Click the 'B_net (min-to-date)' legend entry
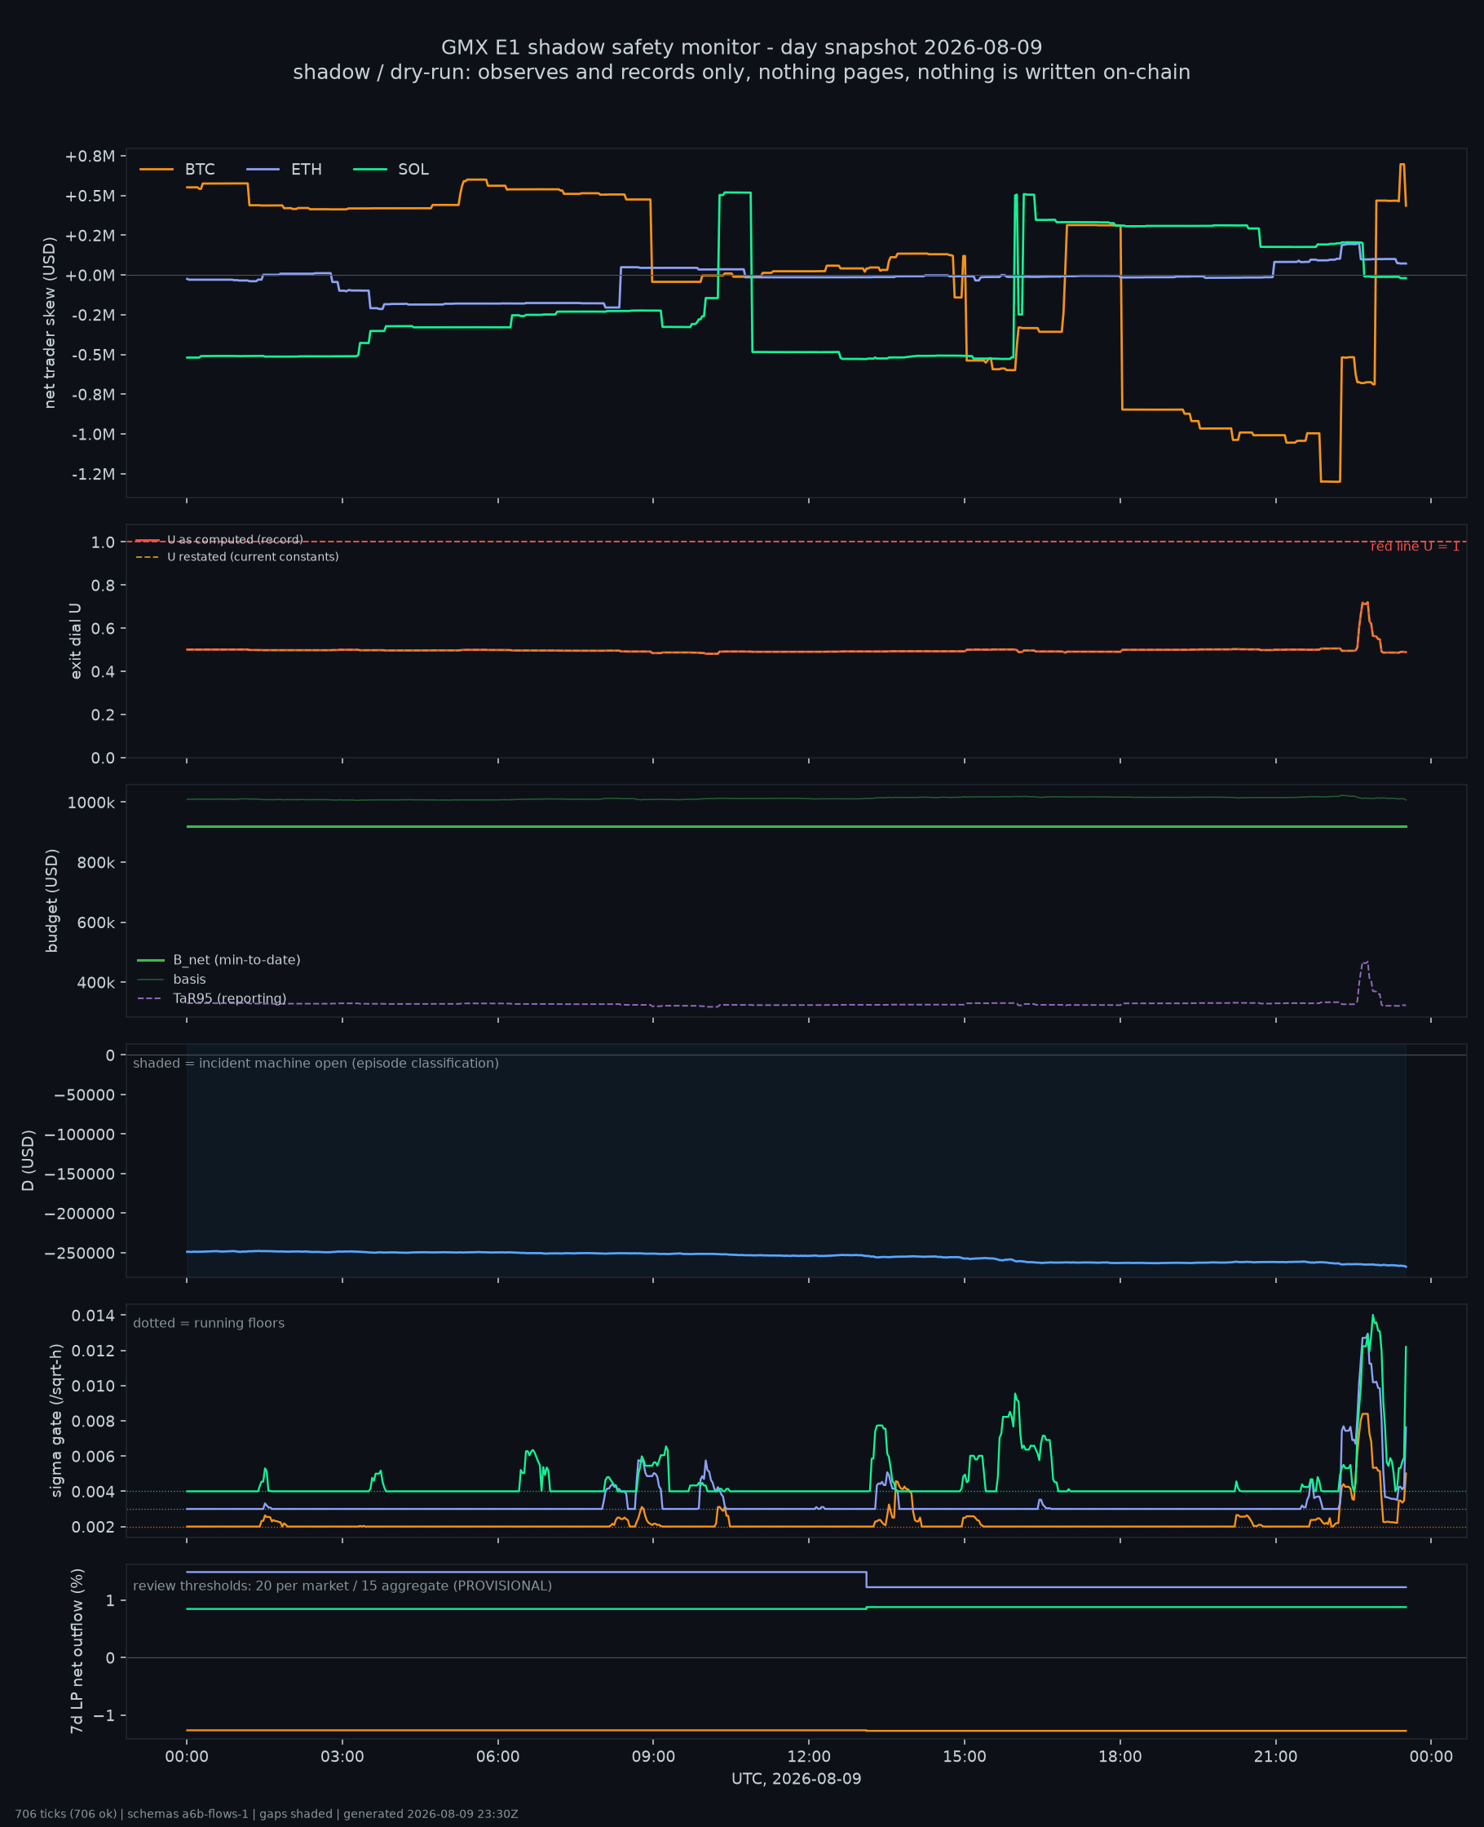Screen dimensions: 1484x1827 pyautogui.click(x=236, y=960)
